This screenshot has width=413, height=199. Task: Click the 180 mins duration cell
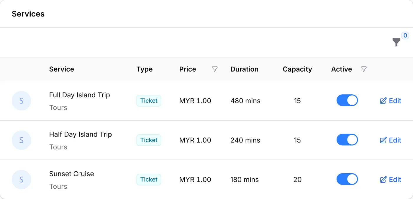245,180
